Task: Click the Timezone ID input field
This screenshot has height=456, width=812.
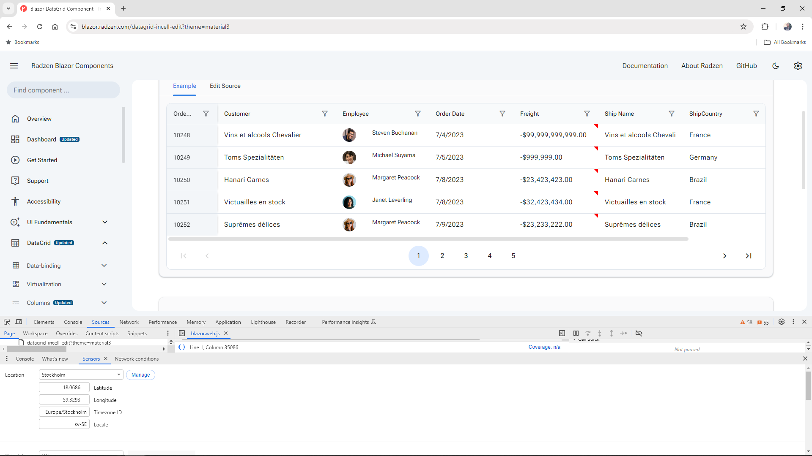Action: 64,412
